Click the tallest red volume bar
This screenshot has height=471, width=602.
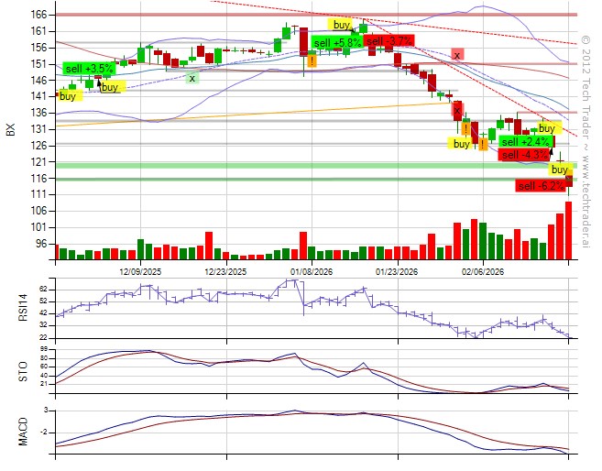pyautogui.click(x=568, y=231)
